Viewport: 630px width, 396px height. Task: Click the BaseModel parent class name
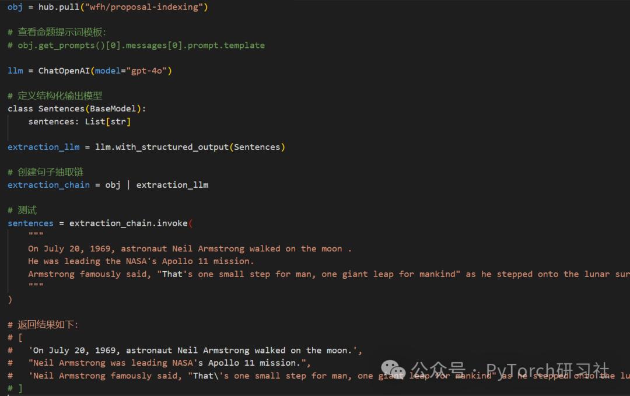tap(113, 109)
